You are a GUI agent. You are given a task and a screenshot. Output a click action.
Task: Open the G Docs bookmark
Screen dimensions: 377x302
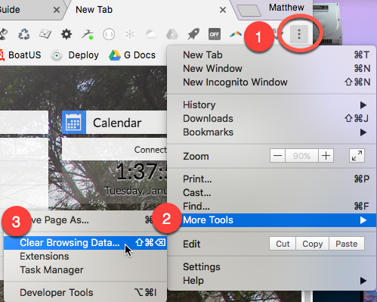point(132,55)
